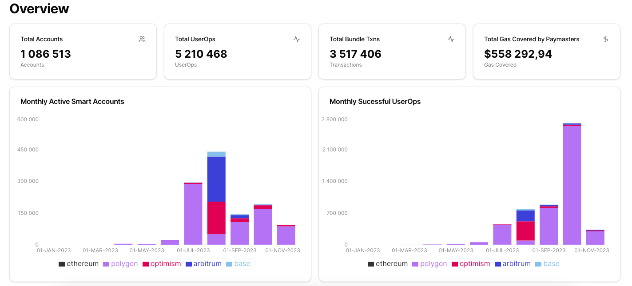Click the Total Accounts value 1 086 513
632x286 pixels.
pyautogui.click(x=46, y=54)
